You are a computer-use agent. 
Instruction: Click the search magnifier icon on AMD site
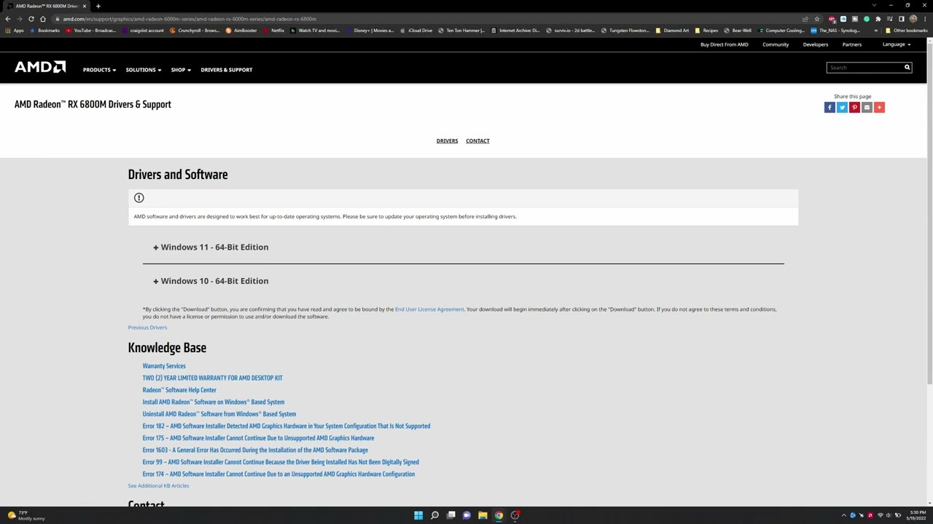point(907,68)
